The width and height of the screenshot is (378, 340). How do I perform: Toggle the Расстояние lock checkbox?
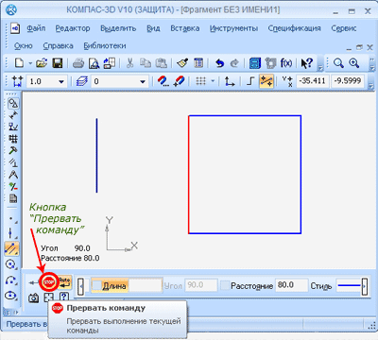coord(225,285)
